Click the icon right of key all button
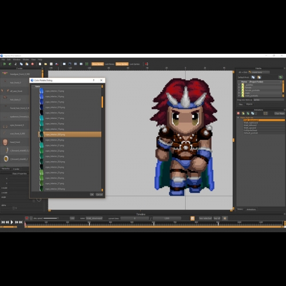Screen dimensions: 286x286 [225, 219]
